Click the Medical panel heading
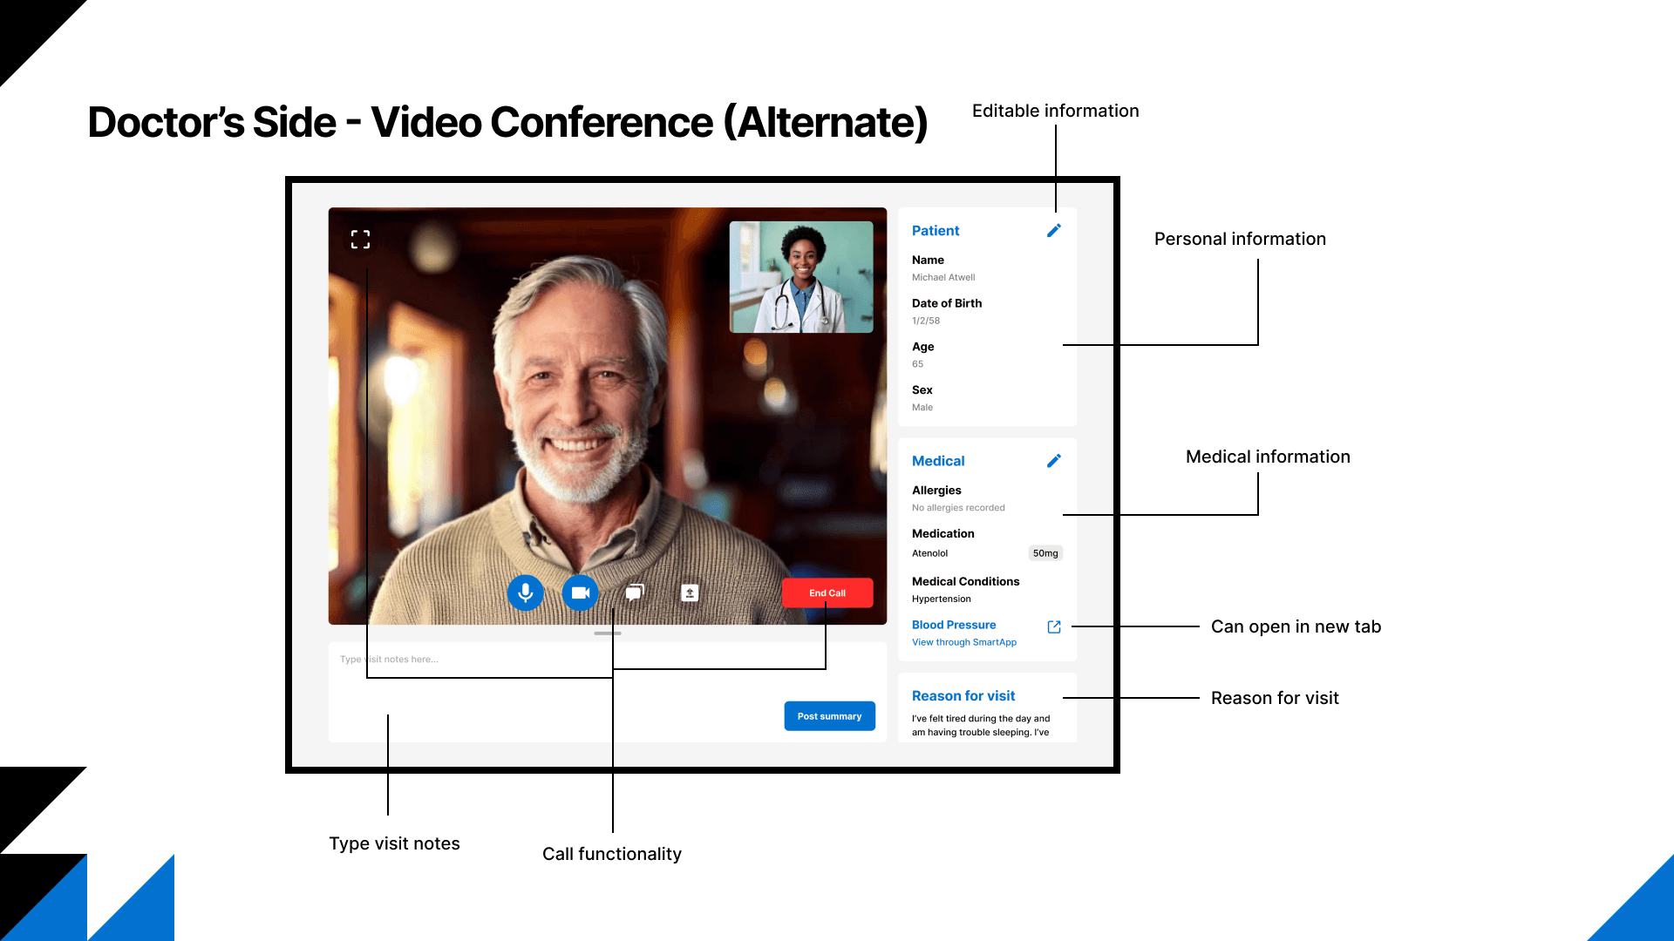The width and height of the screenshot is (1674, 941). [x=937, y=461]
